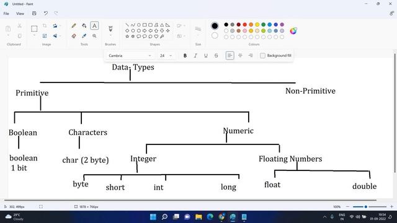Click the 'Floating Numbers' text on canvas
The image size is (397, 223).
click(290, 159)
